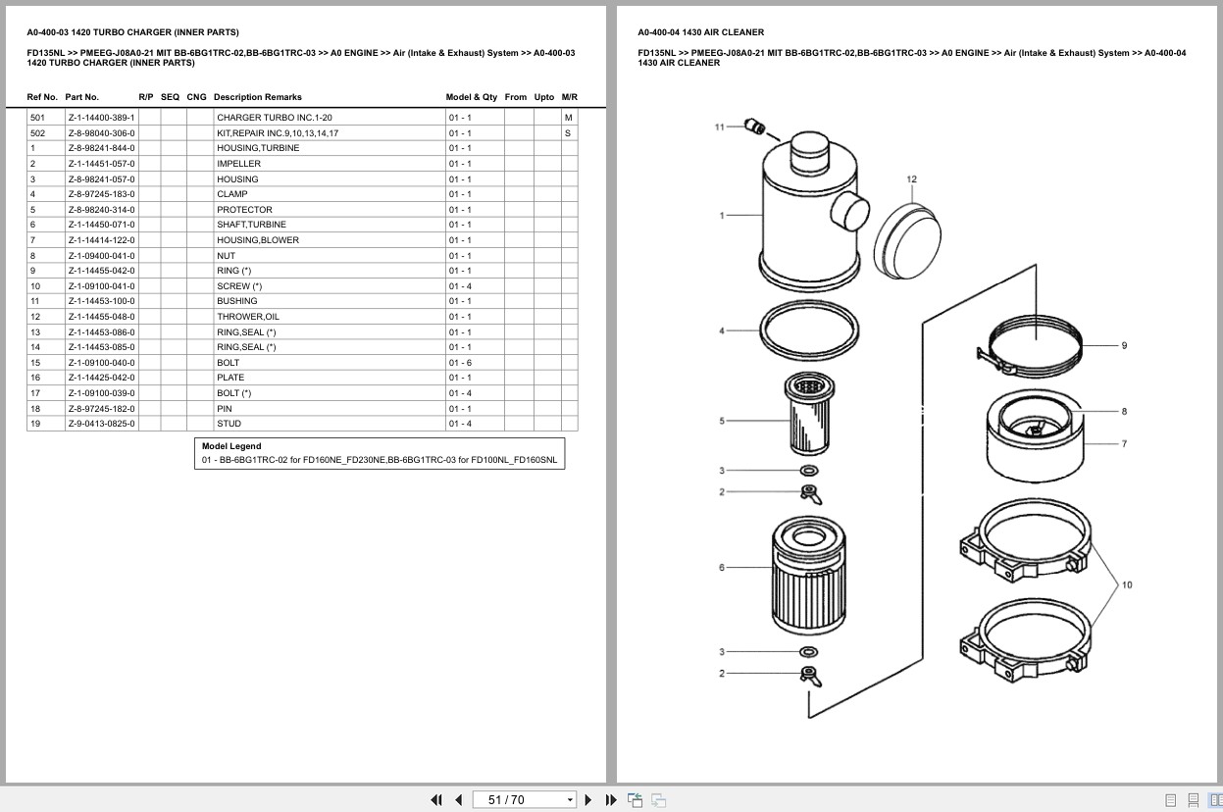Click the STUD description cell
The height and width of the screenshot is (812, 1223).
click(x=229, y=424)
